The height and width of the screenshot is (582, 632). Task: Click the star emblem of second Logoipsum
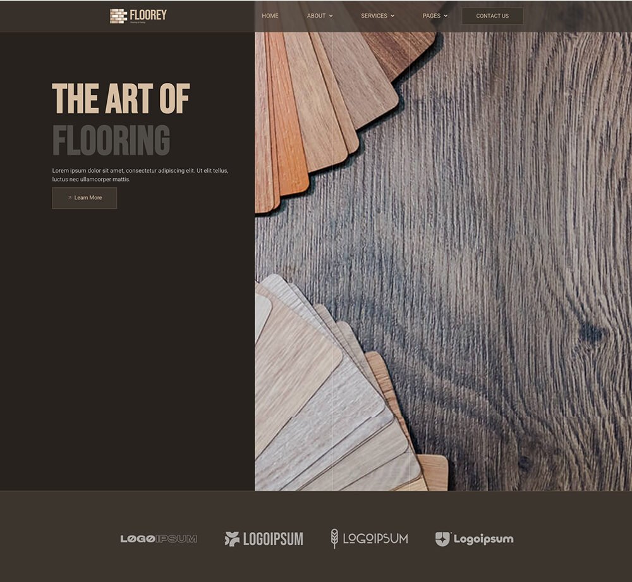232,539
